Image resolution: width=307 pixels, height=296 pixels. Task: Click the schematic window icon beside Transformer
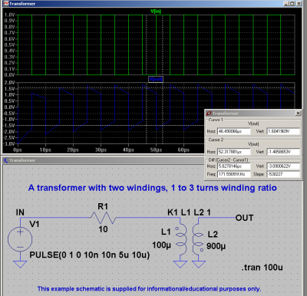tap(5, 160)
